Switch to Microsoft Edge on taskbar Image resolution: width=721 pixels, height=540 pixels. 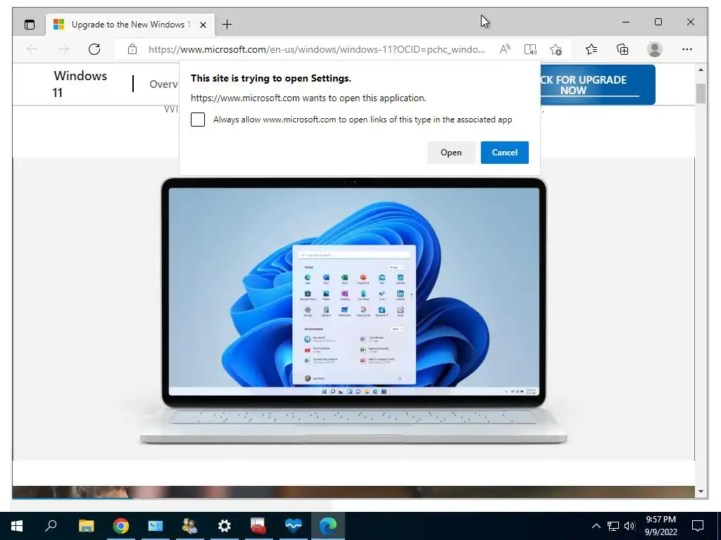(x=328, y=526)
